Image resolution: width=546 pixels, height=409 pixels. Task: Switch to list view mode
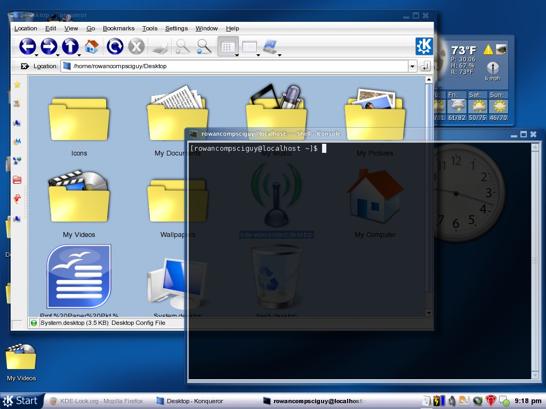250,46
